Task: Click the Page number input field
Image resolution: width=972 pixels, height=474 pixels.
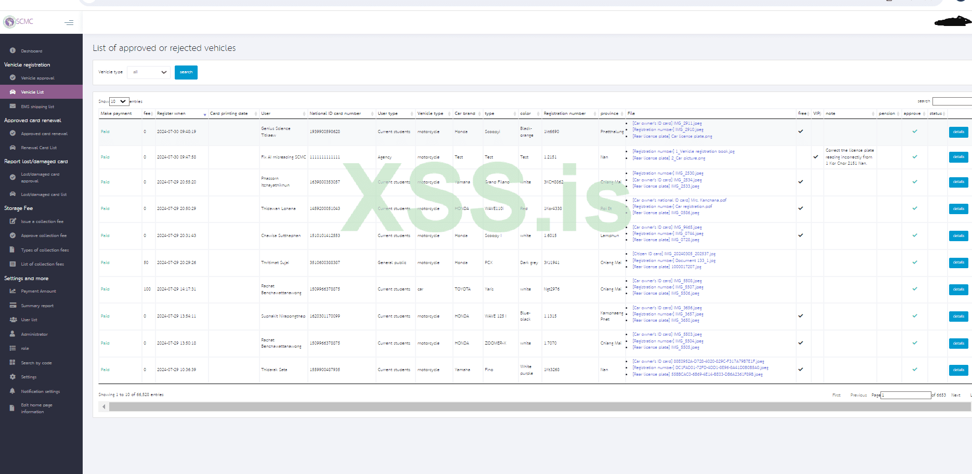Action: [906, 395]
